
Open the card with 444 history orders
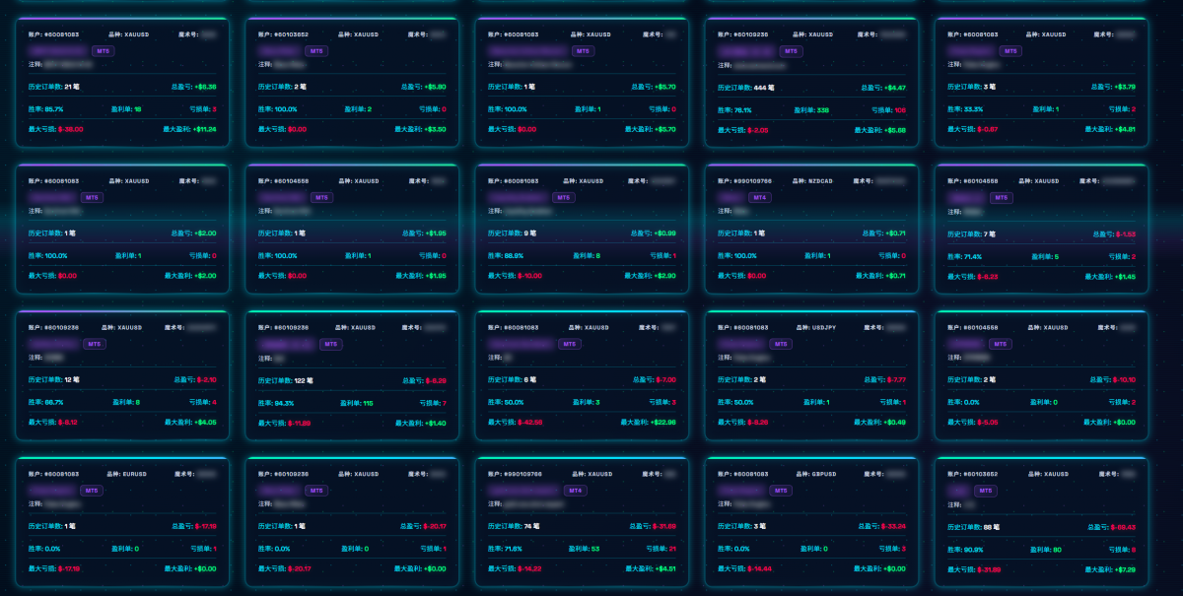pyautogui.click(x=811, y=82)
